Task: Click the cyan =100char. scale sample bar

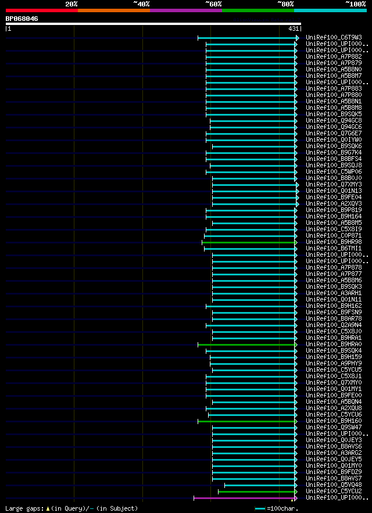Action: tap(260, 509)
